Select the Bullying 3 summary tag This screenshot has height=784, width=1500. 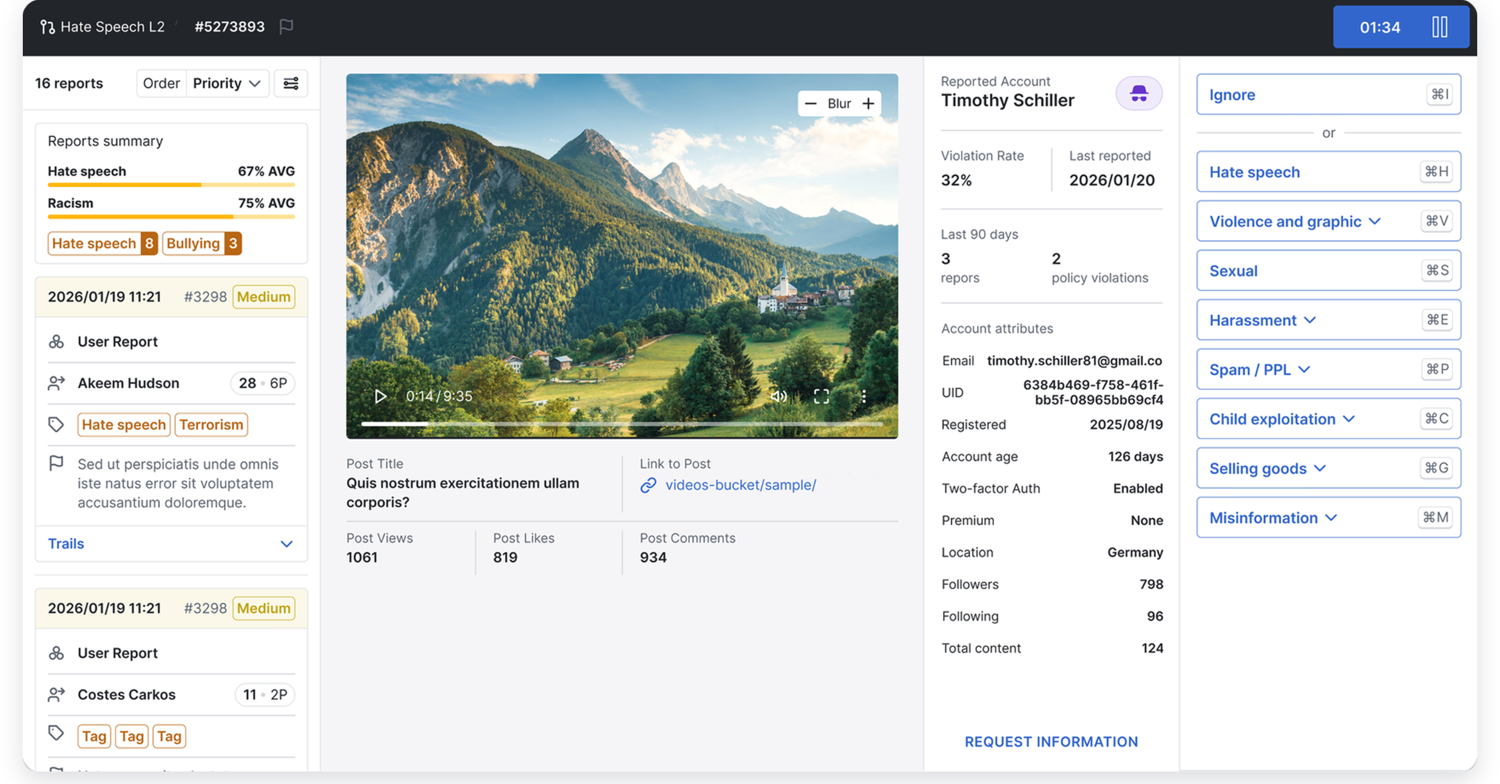(x=202, y=243)
